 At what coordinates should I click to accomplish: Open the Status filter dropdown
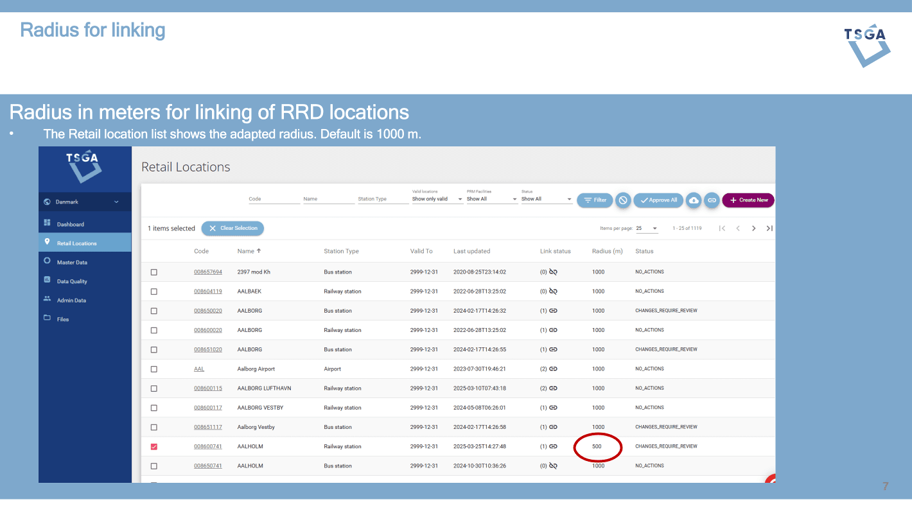547,198
